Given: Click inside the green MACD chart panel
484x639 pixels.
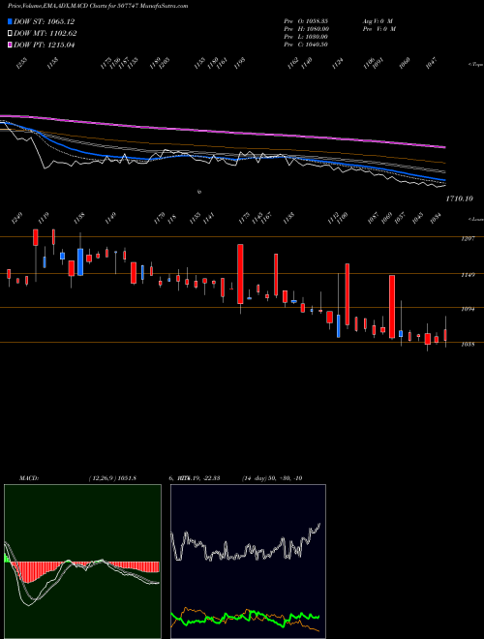Looking at the screenshot, I should coord(82,562).
